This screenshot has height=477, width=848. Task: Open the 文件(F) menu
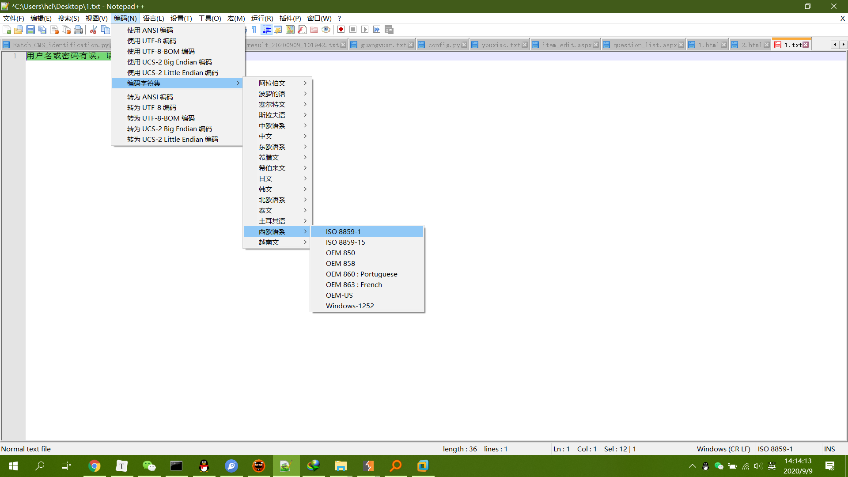tap(14, 18)
